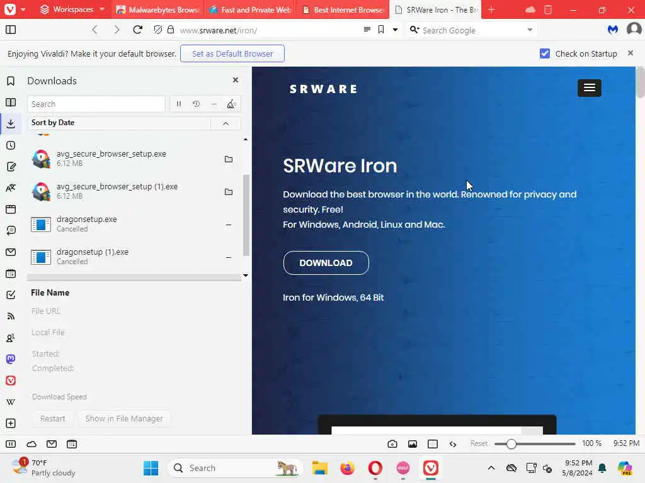Image resolution: width=645 pixels, height=483 pixels.
Task: Click the downloads Search field
Action: click(x=96, y=104)
